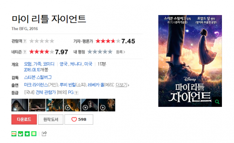Share to cafe via coffee cup icon
Image resolution: width=234 pixels, height=143 pixels.
21,134
